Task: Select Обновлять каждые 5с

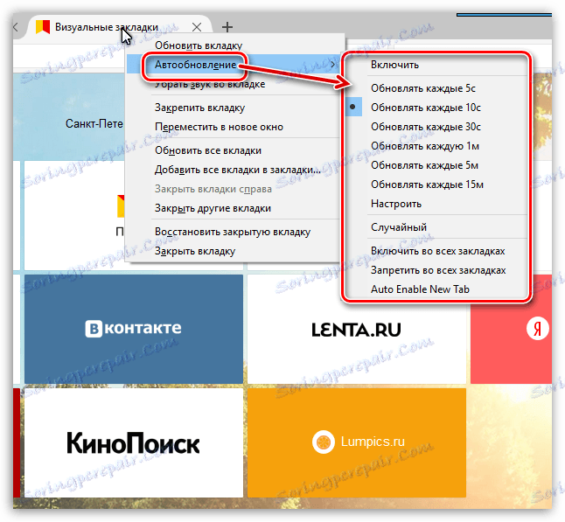Action: 436,88
